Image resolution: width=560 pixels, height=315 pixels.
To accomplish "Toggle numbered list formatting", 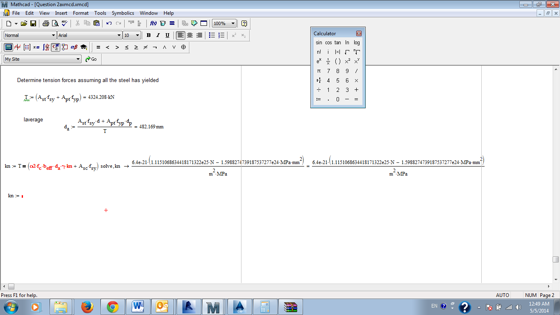I will click(x=221, y=35).
